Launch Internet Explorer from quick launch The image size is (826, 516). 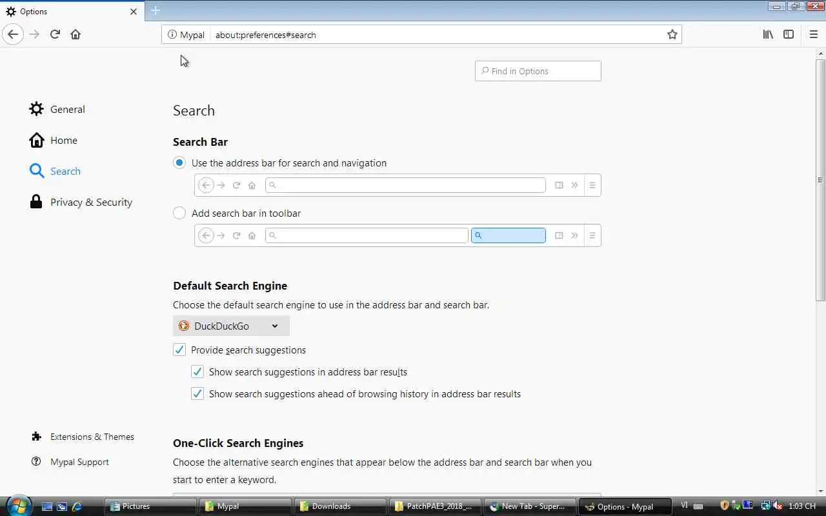[77, 506]
